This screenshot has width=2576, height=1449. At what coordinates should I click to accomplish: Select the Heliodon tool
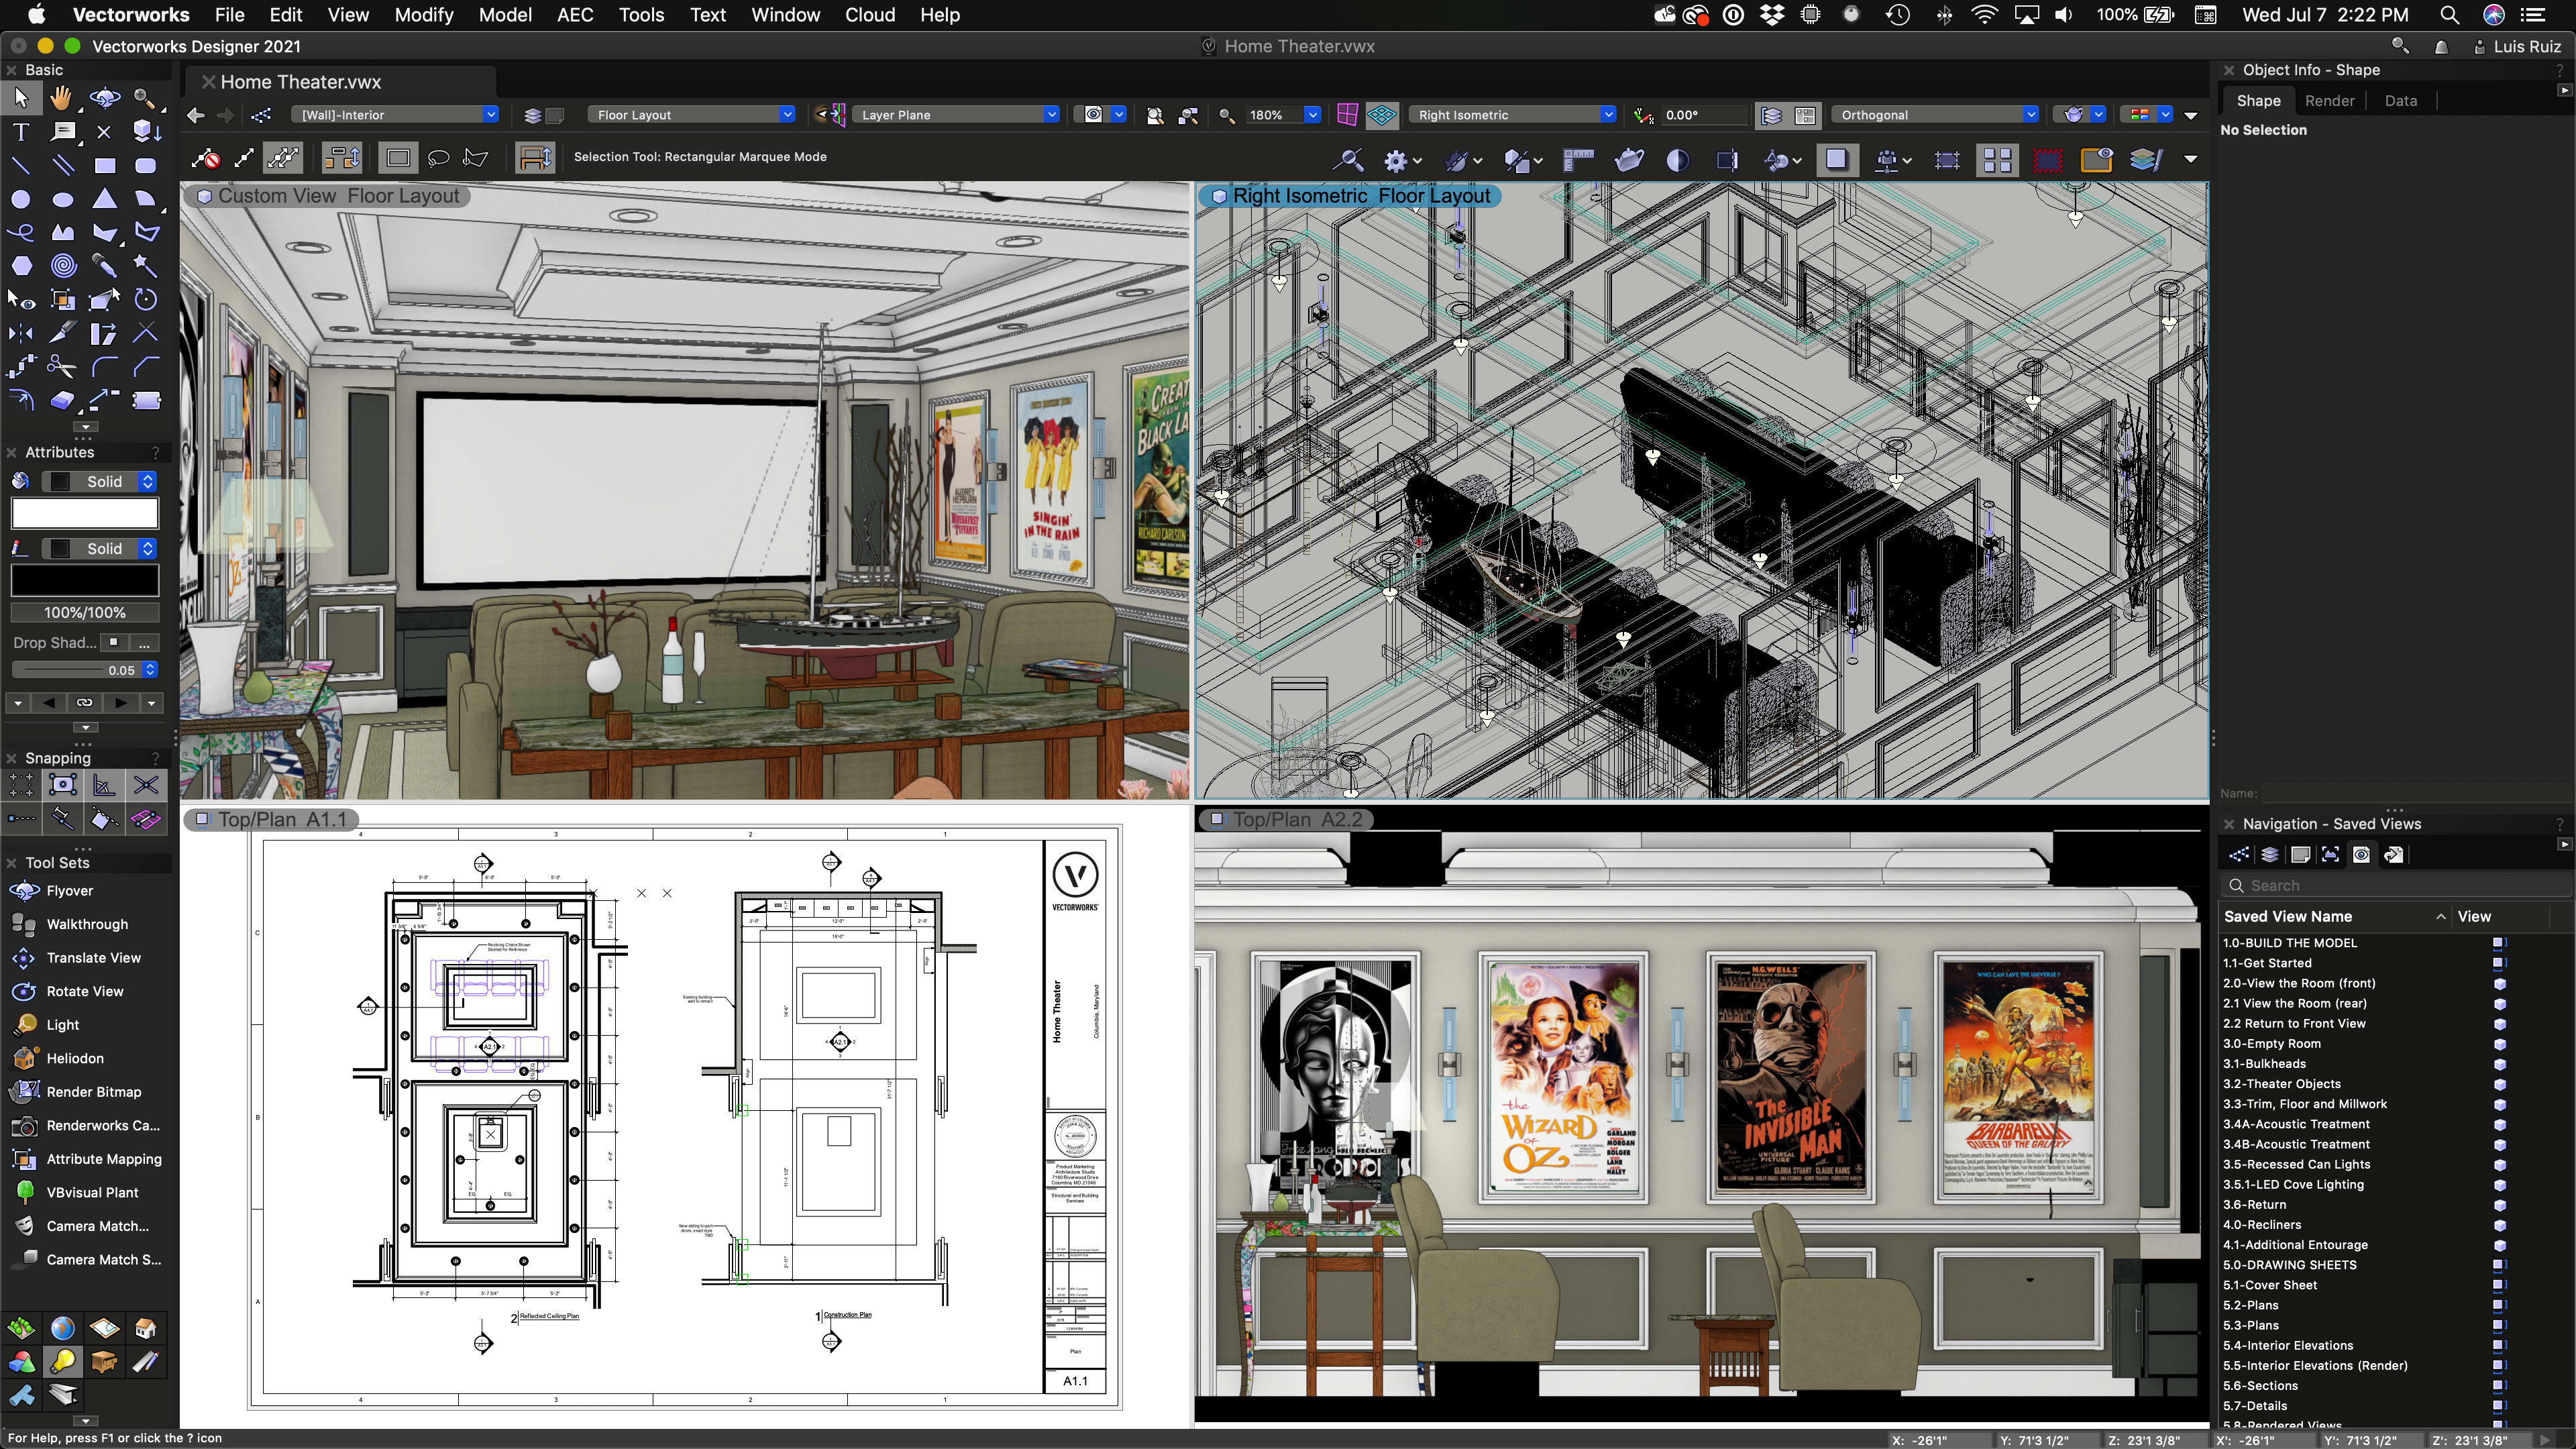74,1058
